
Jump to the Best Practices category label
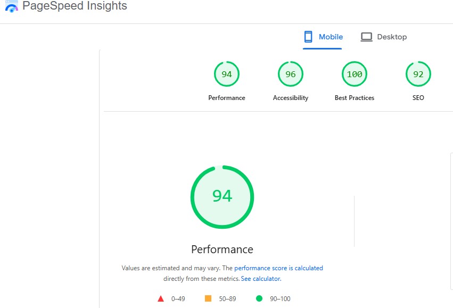pos(355,98)
